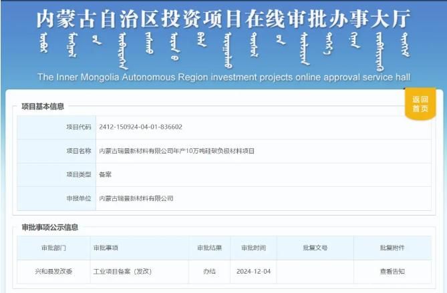Click the 申报单位 company name value
447x293 pixels.
click(136, 198)
